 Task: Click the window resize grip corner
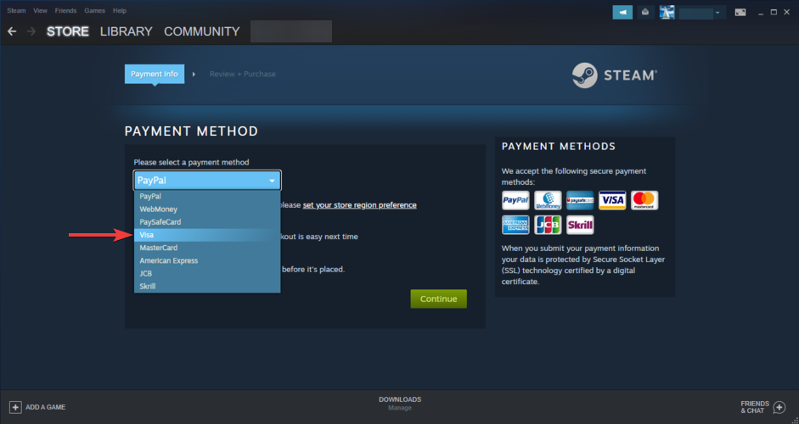pos(793,419)
